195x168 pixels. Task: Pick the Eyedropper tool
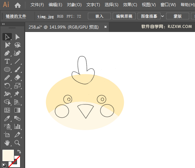(x=7, y=118)
